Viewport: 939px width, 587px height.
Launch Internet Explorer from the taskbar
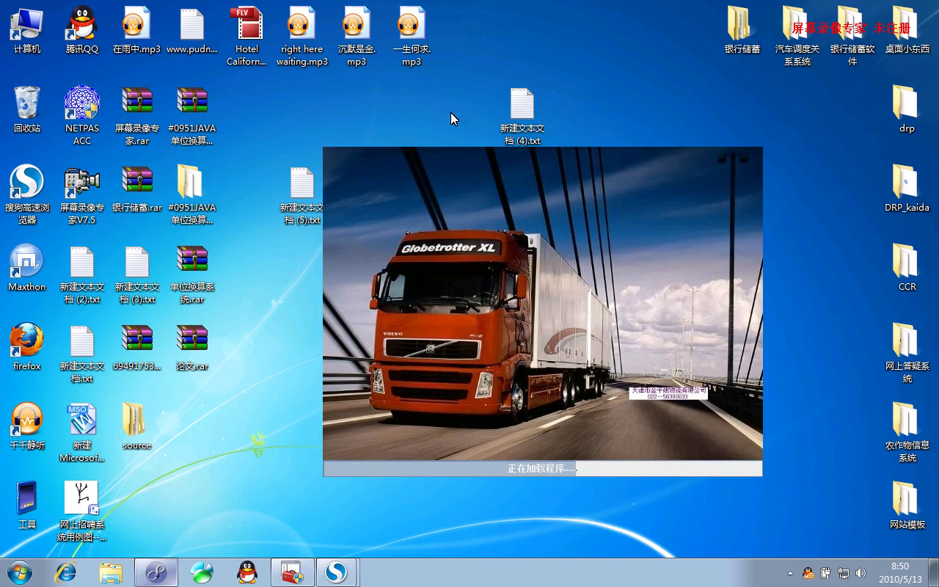coord(66,572)
